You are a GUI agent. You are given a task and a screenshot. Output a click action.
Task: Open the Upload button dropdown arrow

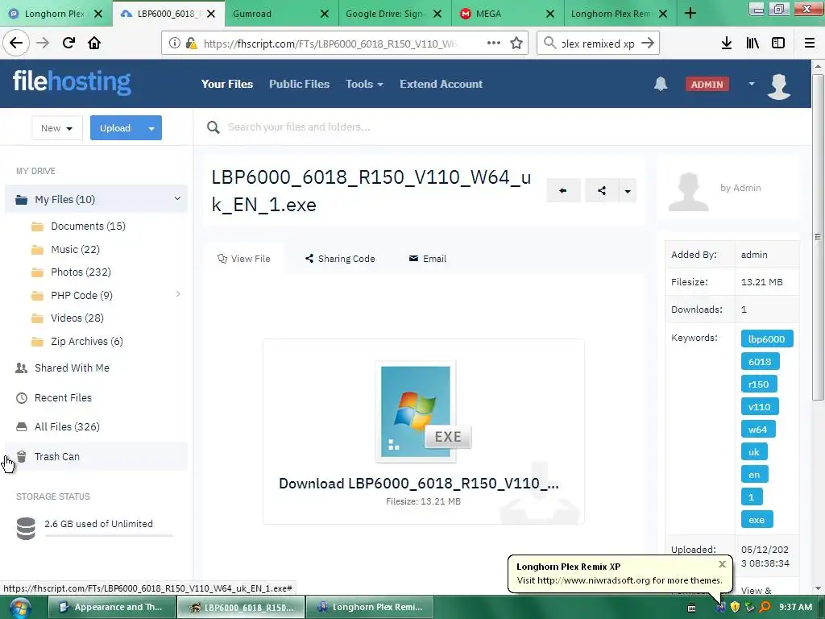coord(151,128)
